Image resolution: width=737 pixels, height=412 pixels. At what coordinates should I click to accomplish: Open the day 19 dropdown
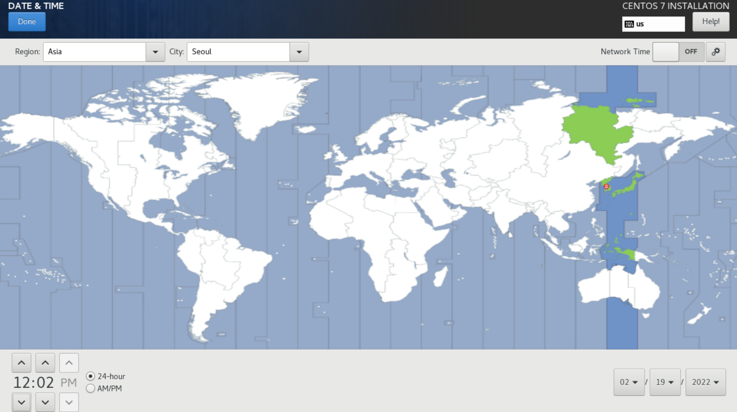[665, 382]
